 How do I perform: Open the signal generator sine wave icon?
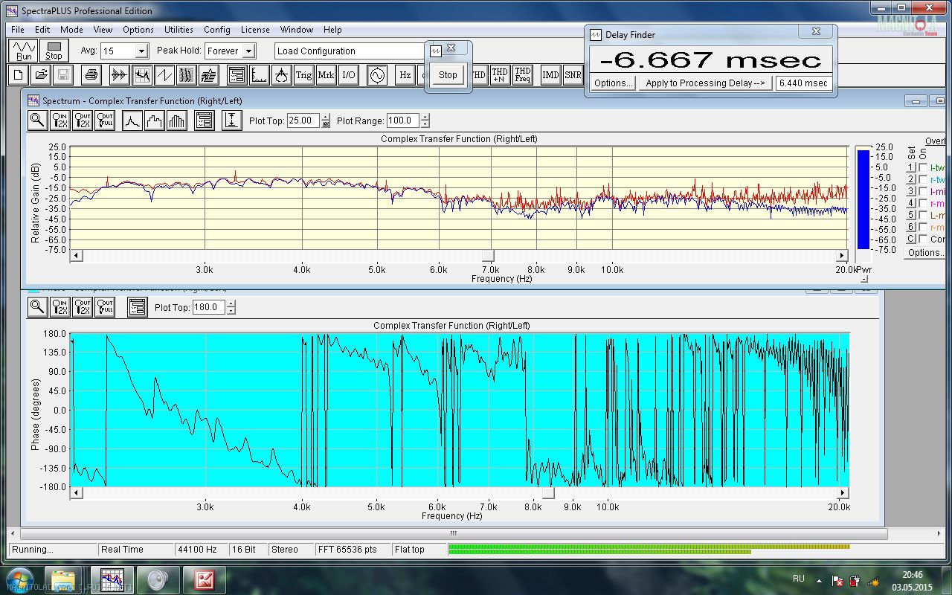(x=376, y=74)
